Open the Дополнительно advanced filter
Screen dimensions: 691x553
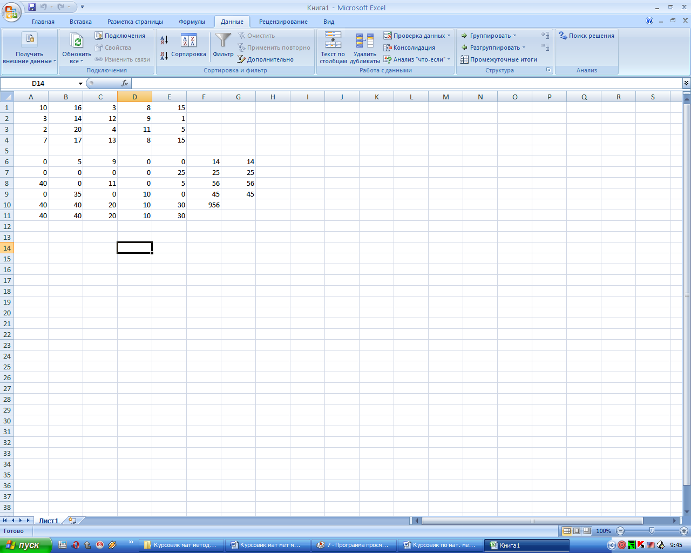266,59
